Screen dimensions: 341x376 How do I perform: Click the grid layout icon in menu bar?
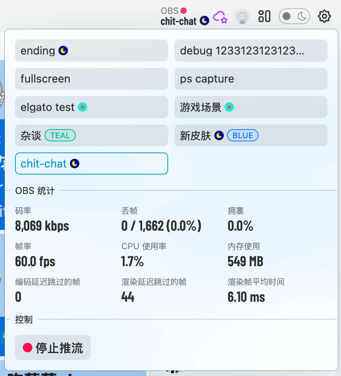264,16
